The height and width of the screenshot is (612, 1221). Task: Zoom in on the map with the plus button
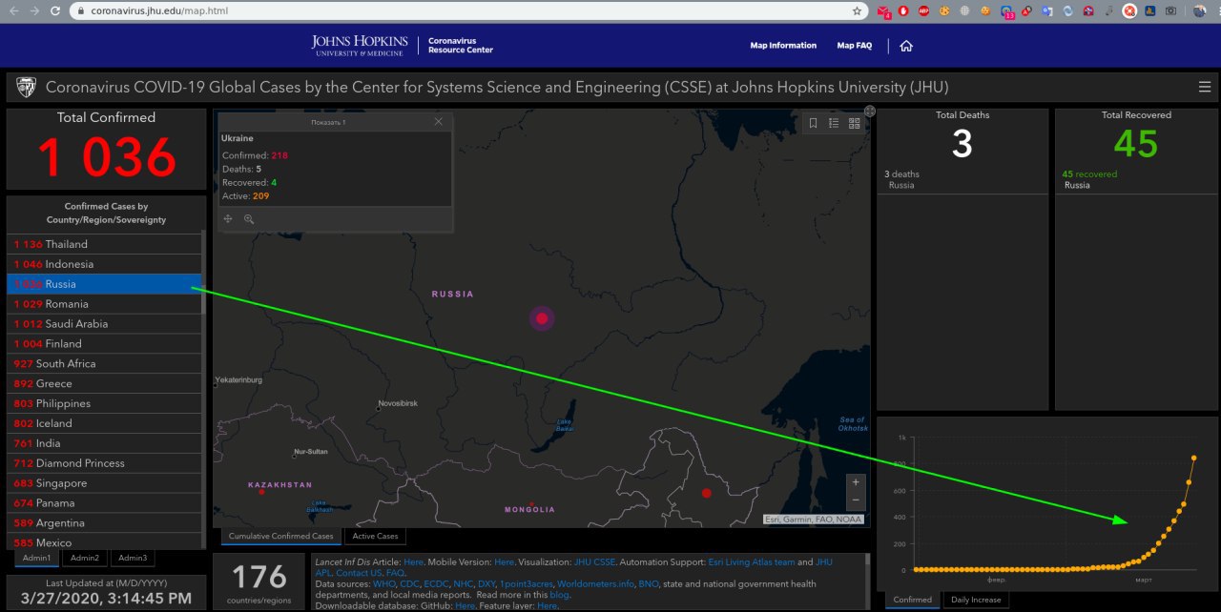(x=856, y=482)
